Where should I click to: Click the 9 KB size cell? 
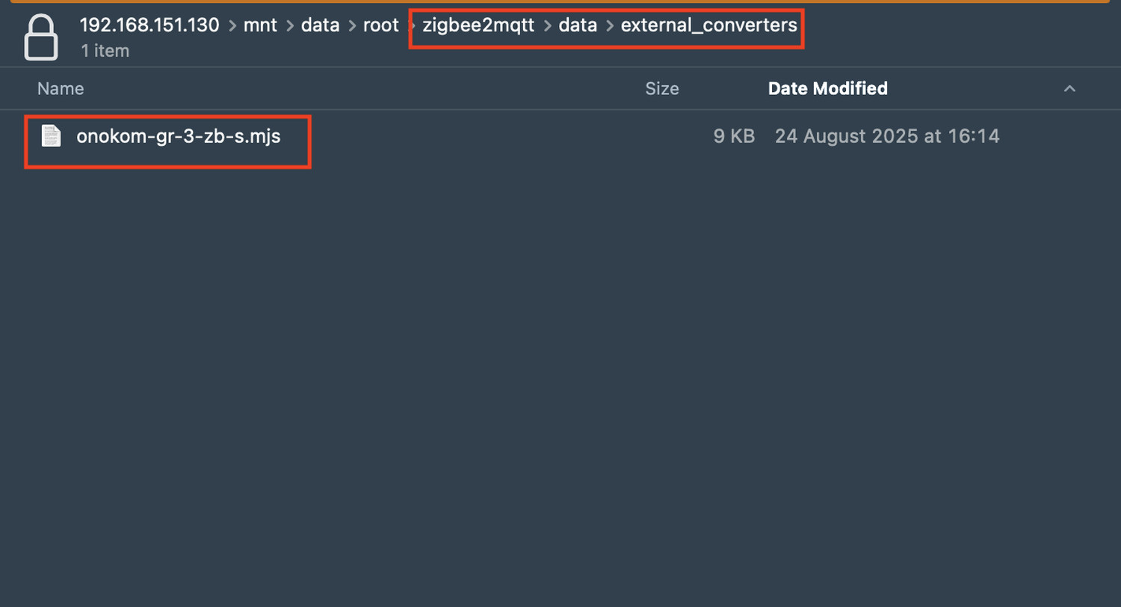pos(734,136)
